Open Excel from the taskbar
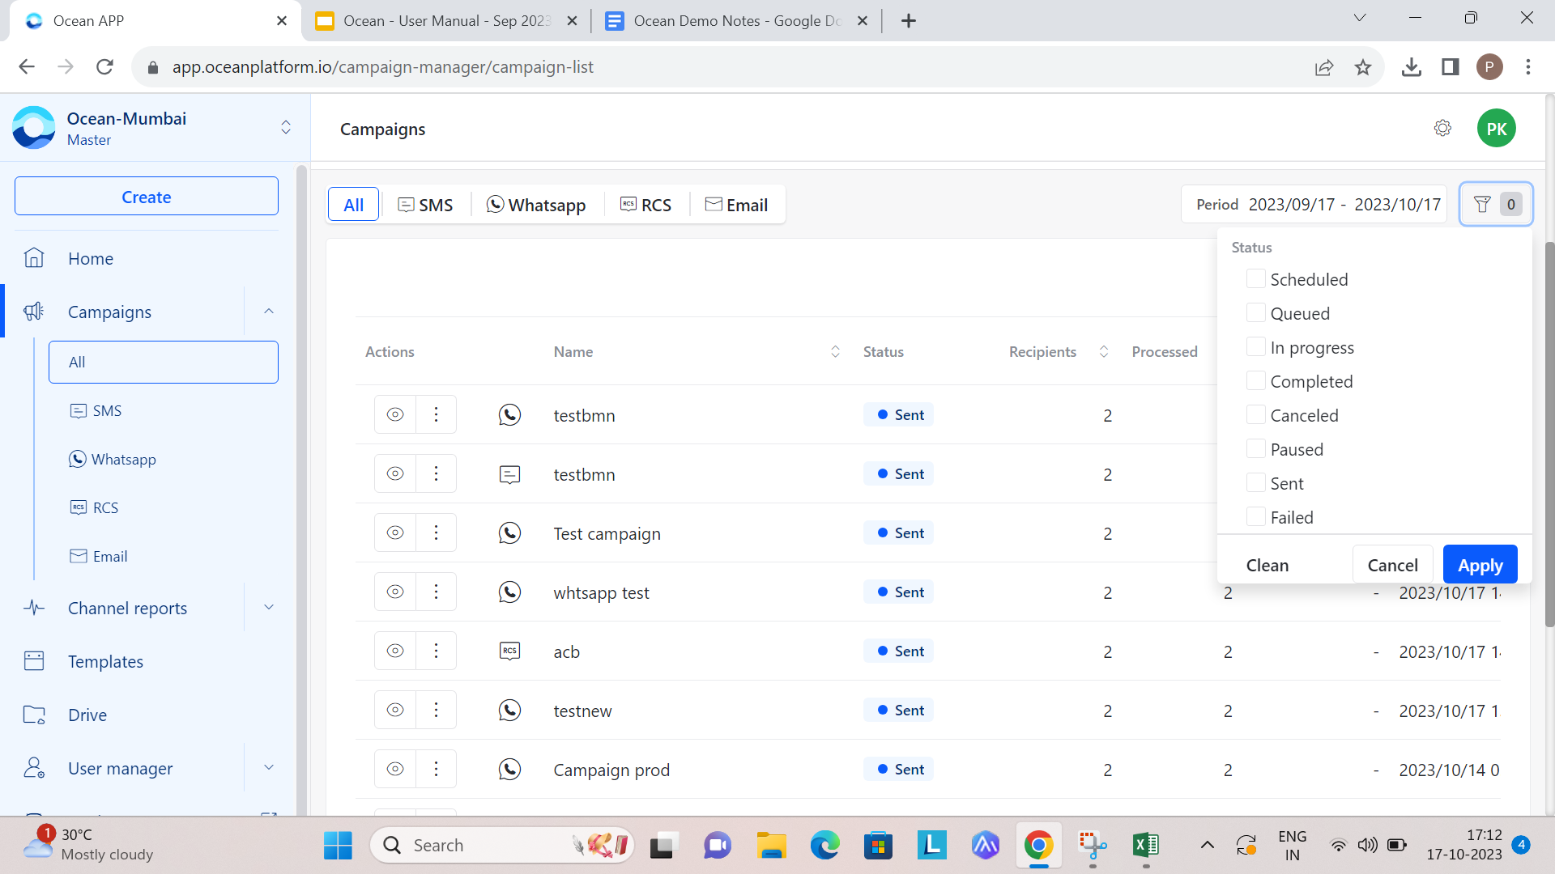 (1145, 846)
